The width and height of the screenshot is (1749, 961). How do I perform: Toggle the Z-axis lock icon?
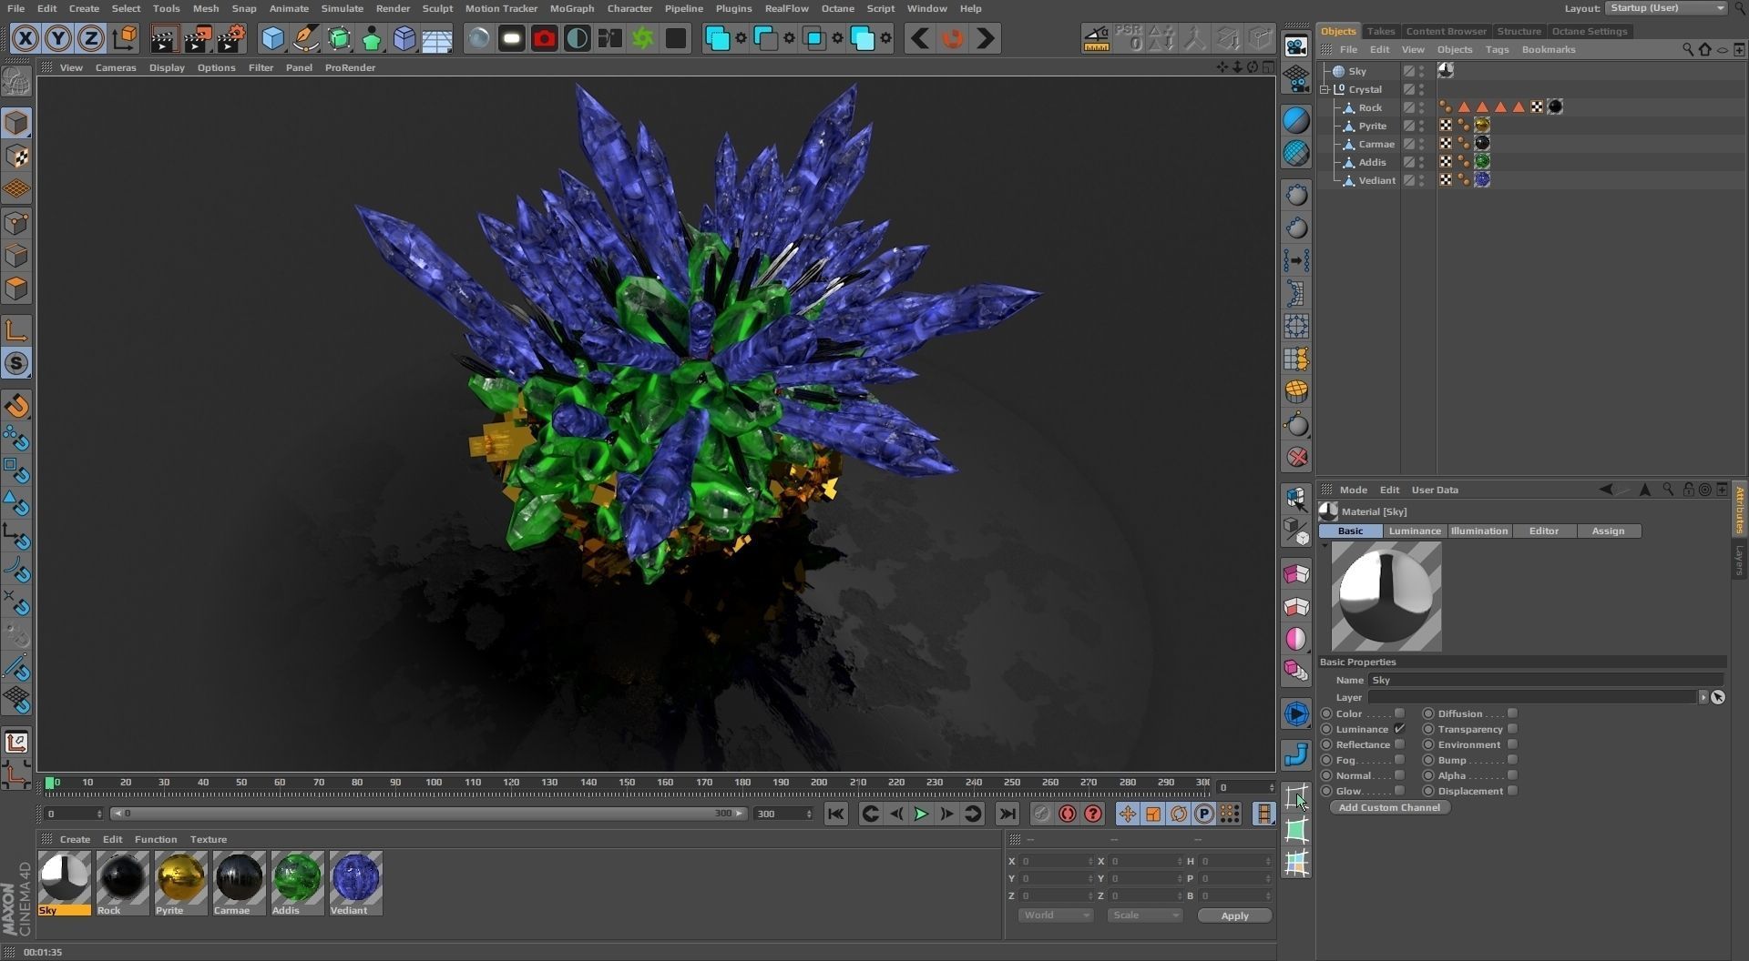[91, 38]
